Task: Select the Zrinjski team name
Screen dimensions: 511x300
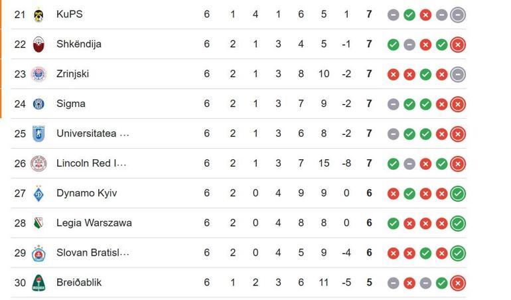Action: [x=72, y=74]
